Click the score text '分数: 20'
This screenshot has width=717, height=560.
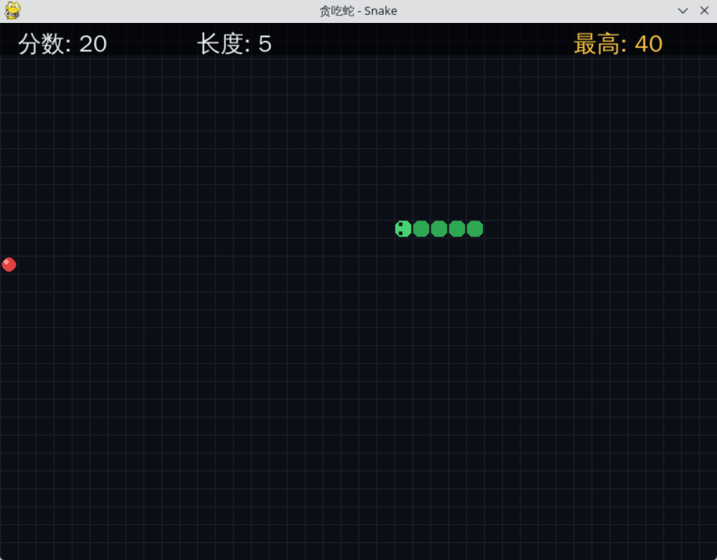click(62, 44)
